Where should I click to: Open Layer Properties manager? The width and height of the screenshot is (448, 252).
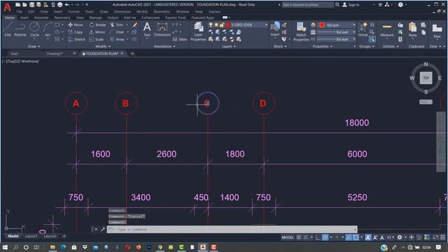[x=198, y=31]
